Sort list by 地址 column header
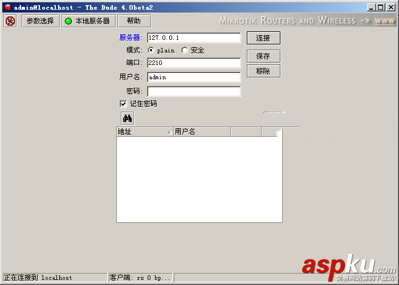Screen dimensions: 399x285 point(145,132)
